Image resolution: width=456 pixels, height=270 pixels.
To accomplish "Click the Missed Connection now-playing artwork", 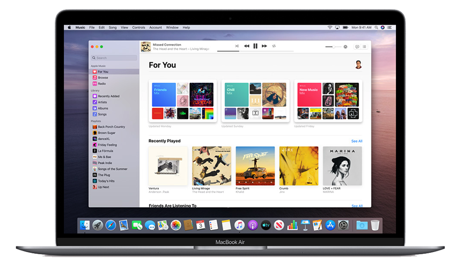I will tap(146, 47).
